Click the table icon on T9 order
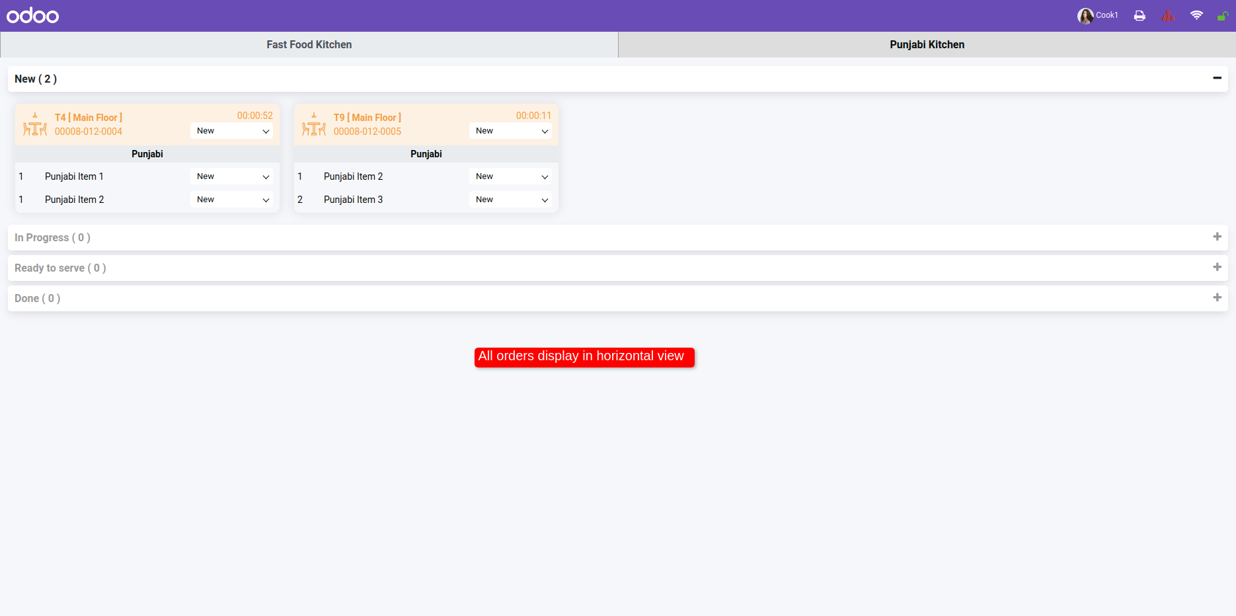The width and height of the screenshot is (1236, 616). 314,124
